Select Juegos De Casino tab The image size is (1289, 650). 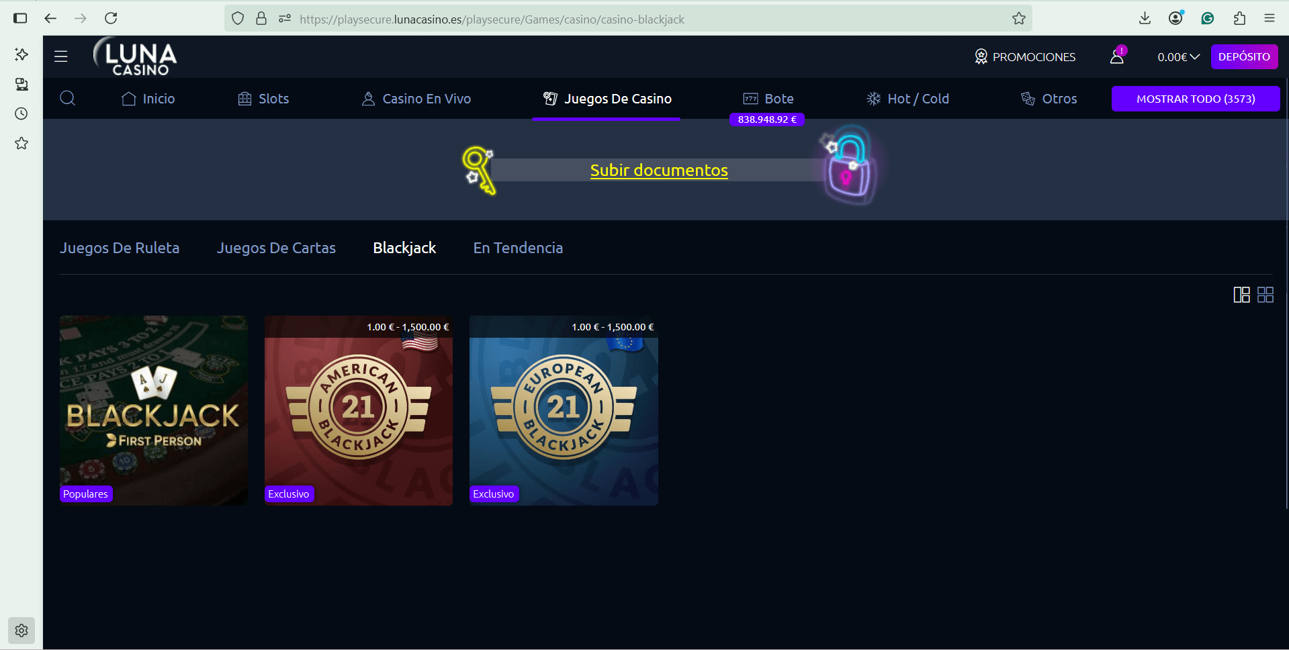[x=607, y=99]
